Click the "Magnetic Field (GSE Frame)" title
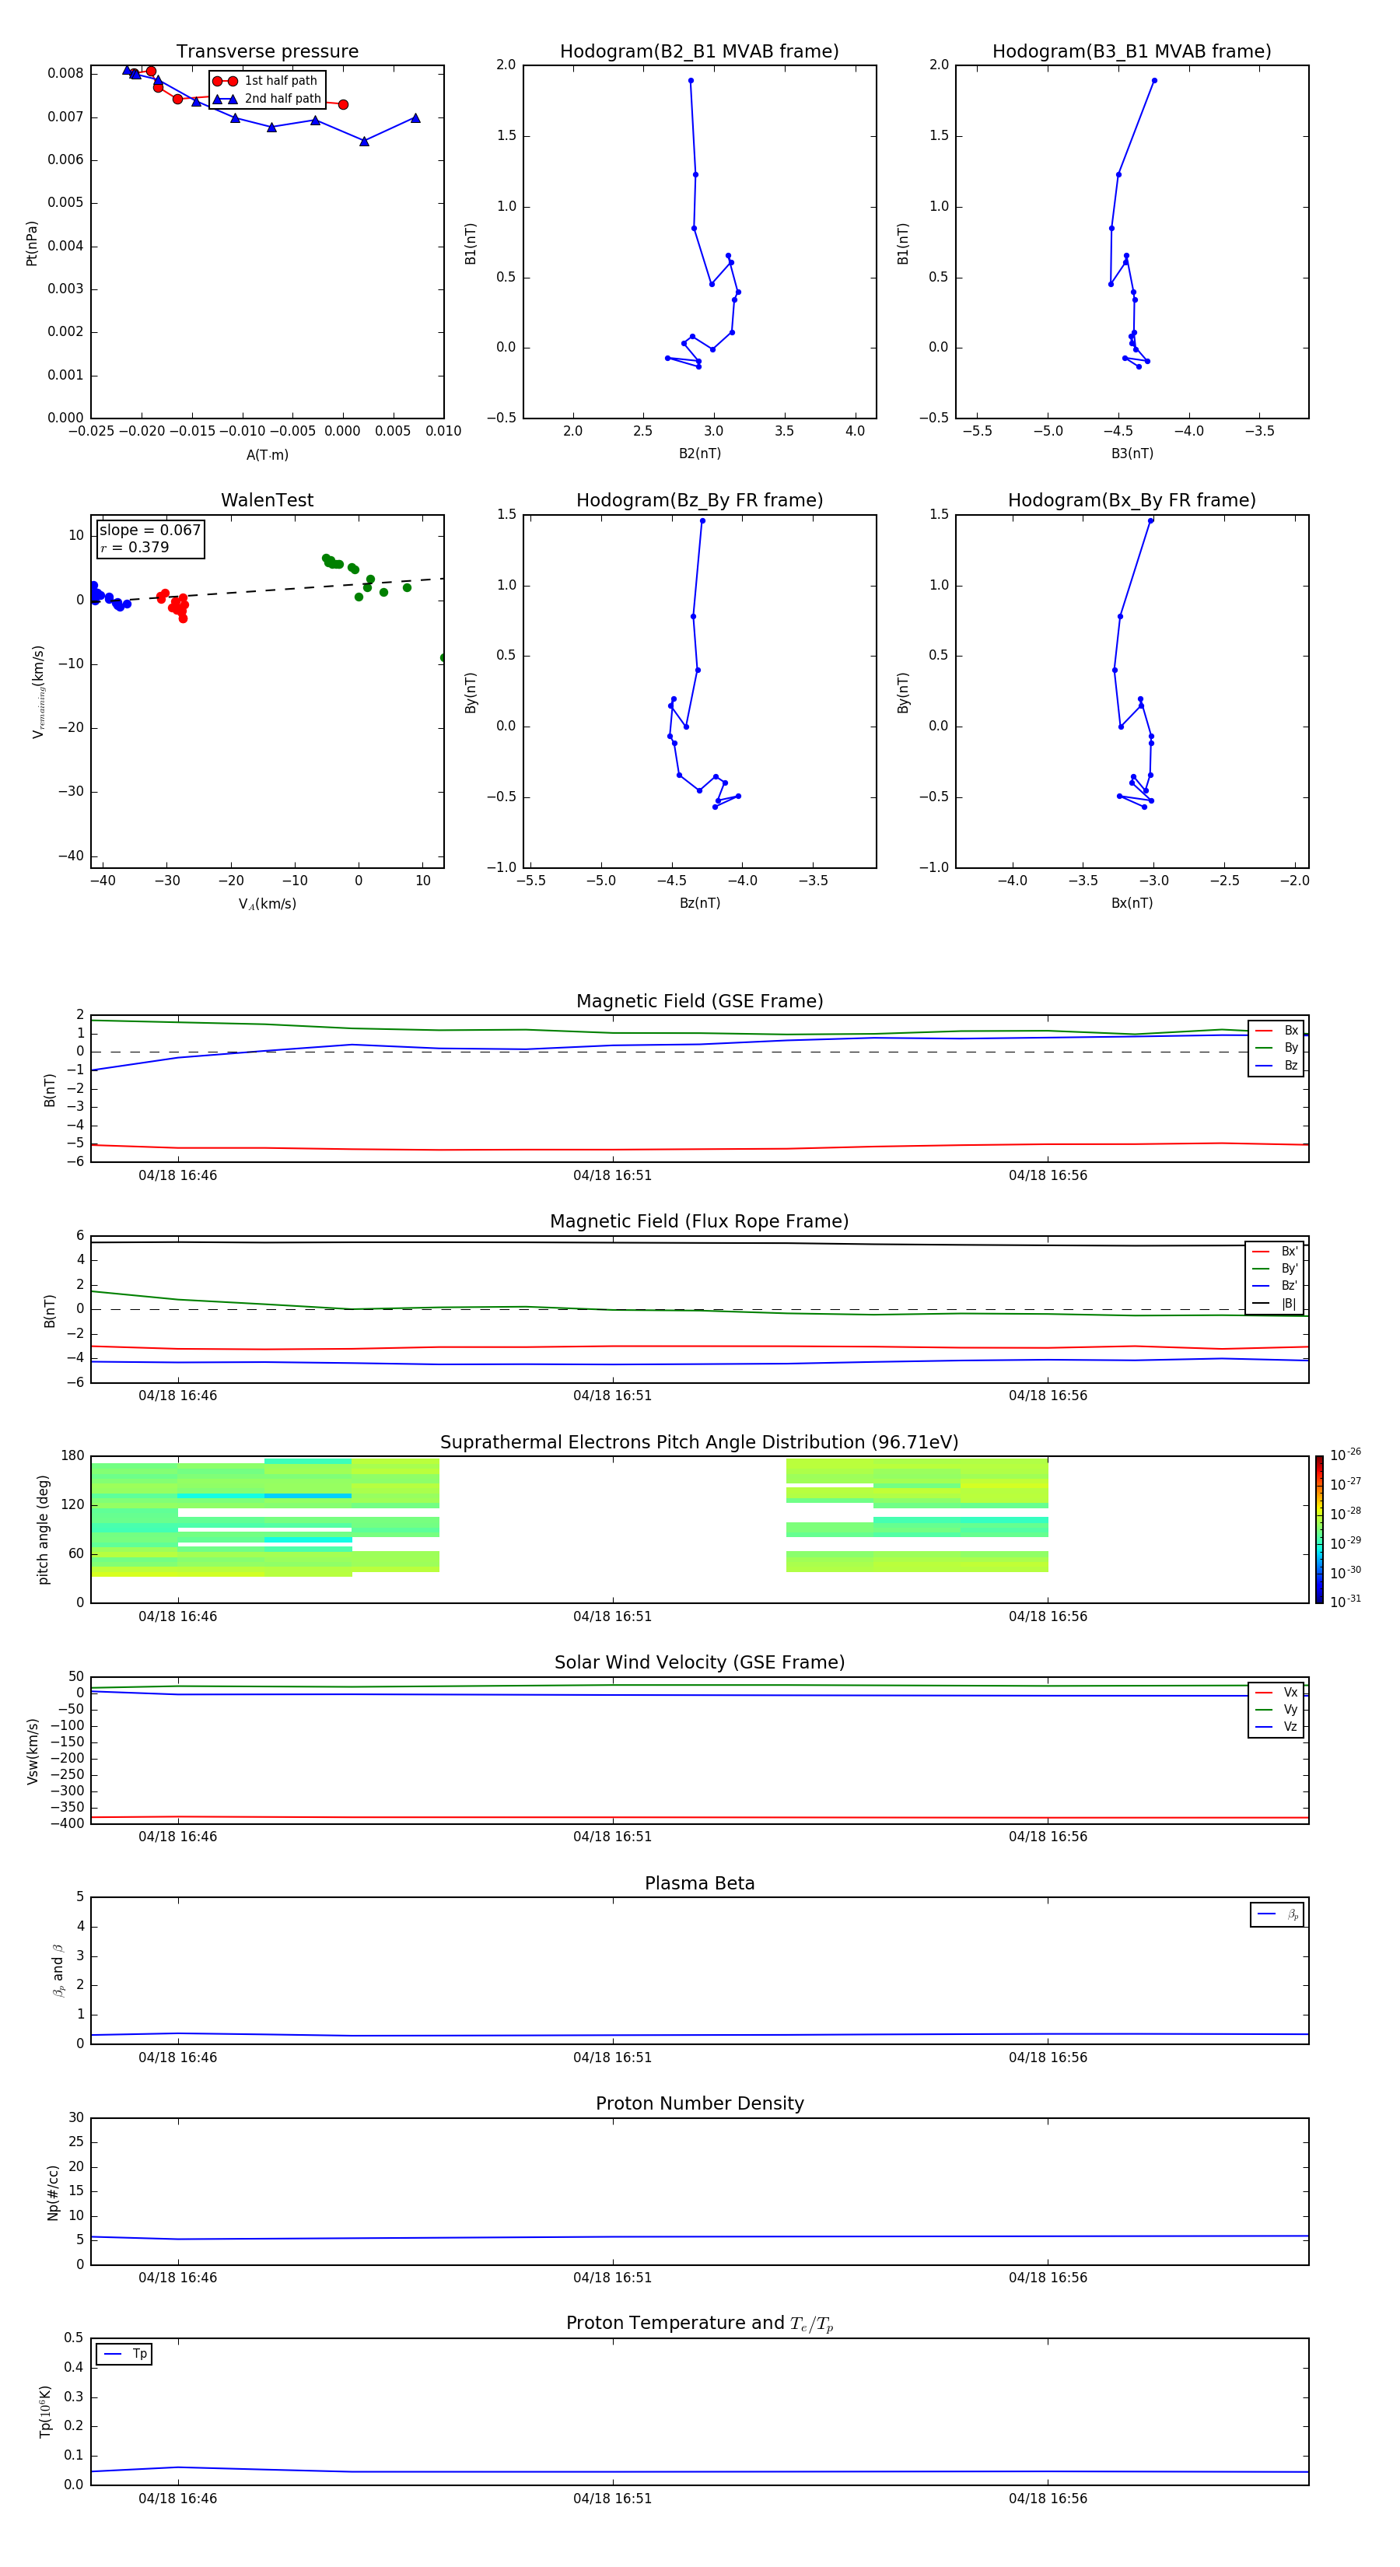Screen dimensions: 1400x2567 pyautogui.click(x=699, y=1001)
